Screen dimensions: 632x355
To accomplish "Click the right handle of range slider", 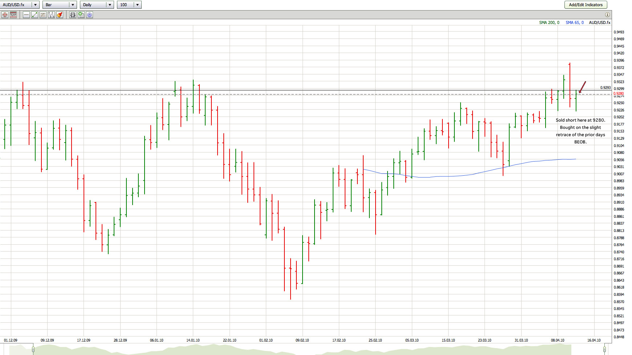I will coord(604,350).
